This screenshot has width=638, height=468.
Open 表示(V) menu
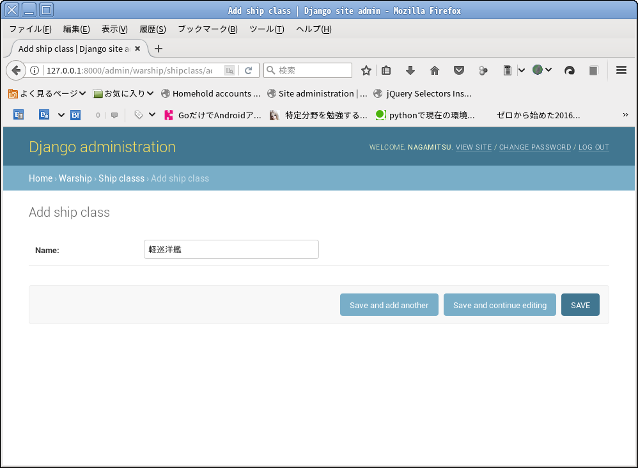click(x=114, y=29)
